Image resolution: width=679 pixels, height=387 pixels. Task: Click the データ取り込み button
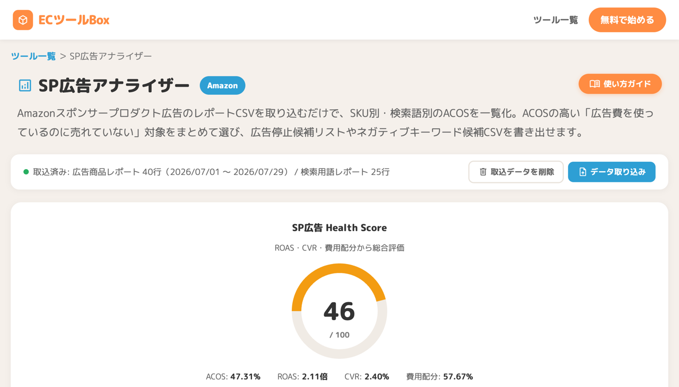point(612,172)
